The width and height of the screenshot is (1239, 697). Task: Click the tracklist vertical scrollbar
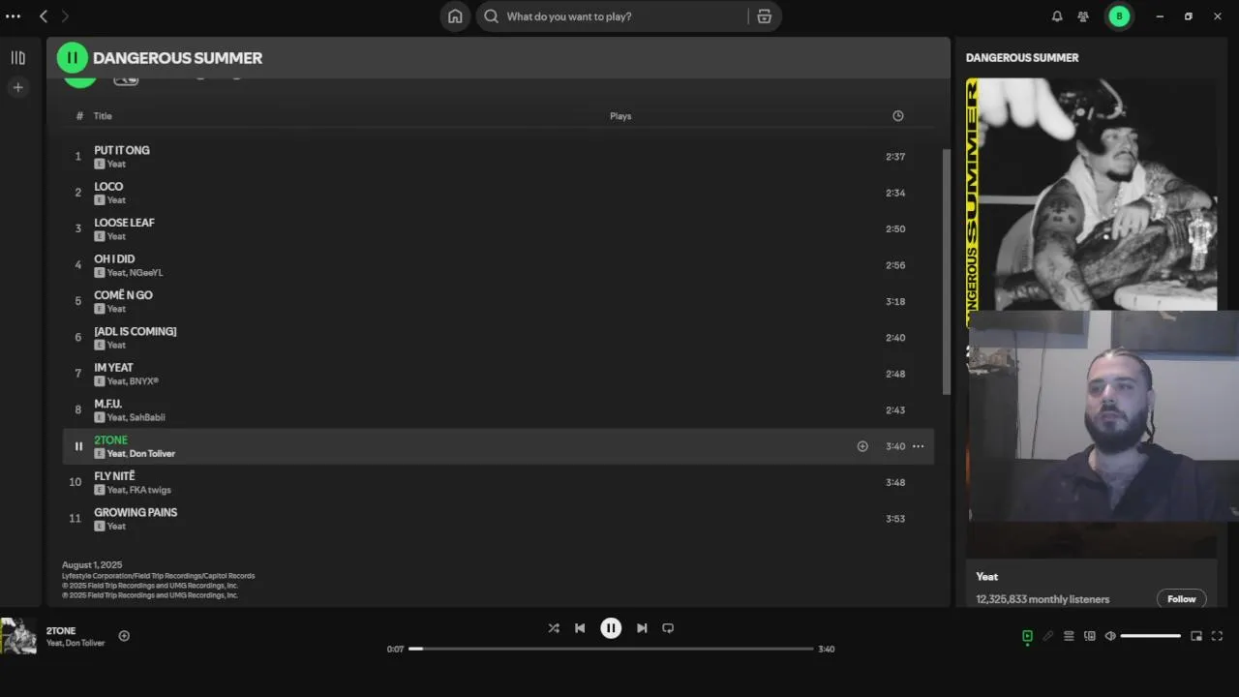pyautogui.click(x=946, y=271)
